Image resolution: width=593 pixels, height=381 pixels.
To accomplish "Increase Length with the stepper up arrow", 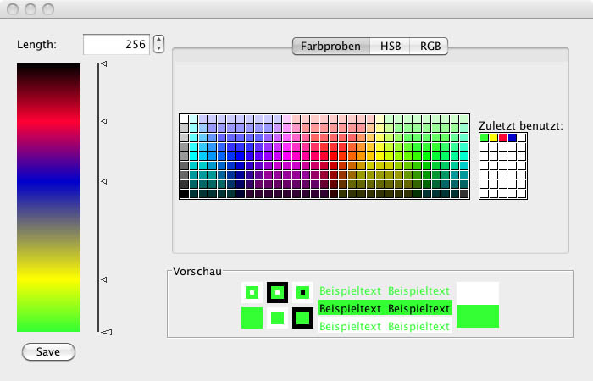I will [x=159, y=40].
